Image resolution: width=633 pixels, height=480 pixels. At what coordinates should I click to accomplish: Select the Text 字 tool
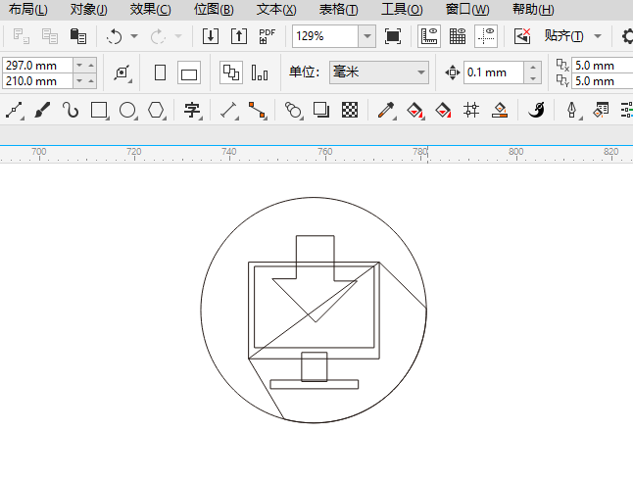193,110
